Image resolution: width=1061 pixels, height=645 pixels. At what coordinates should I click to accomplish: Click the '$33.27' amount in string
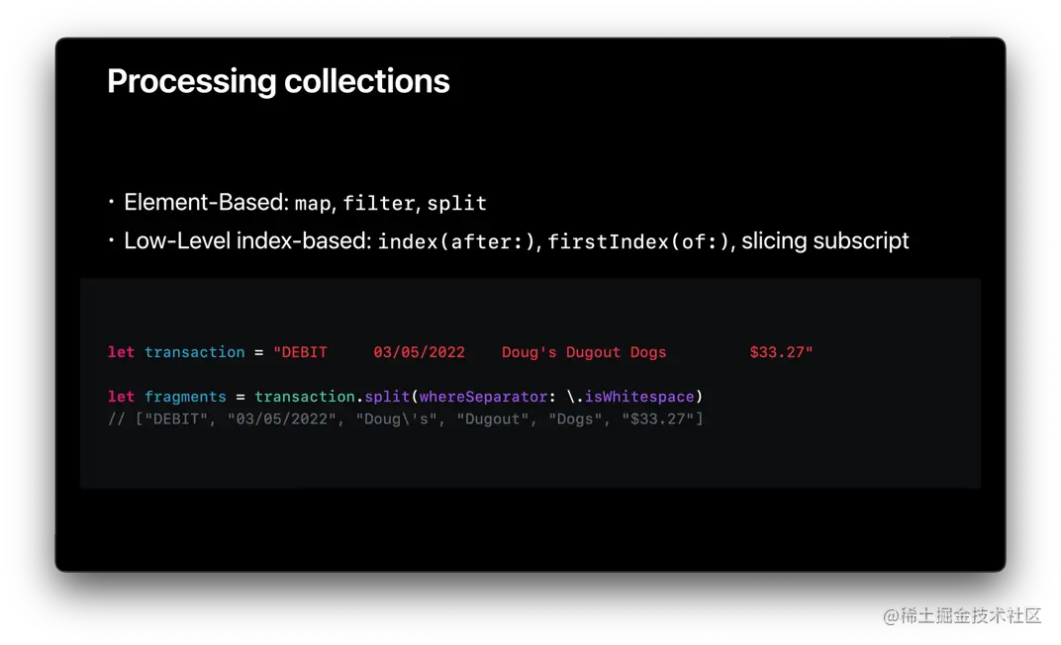coord(780,352)
